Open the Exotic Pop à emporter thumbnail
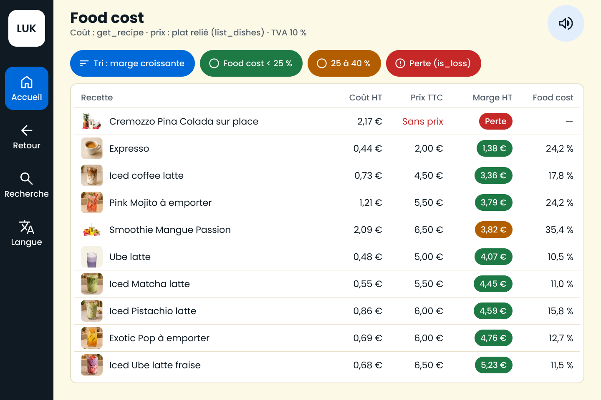The image size is (601, 400). pyautogui.click(x=92, y=338)
